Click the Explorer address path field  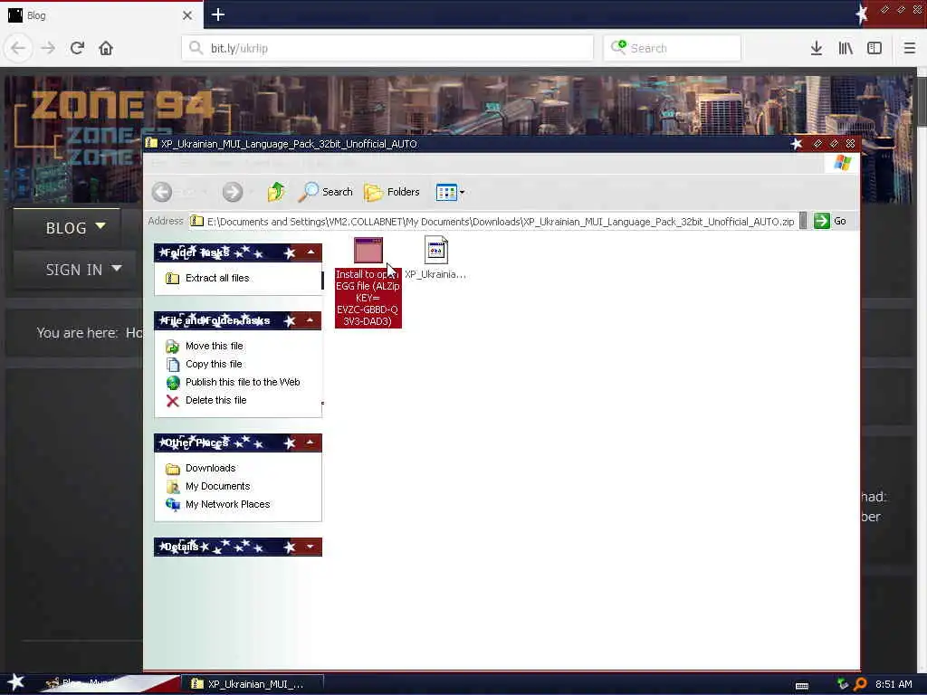493,222
